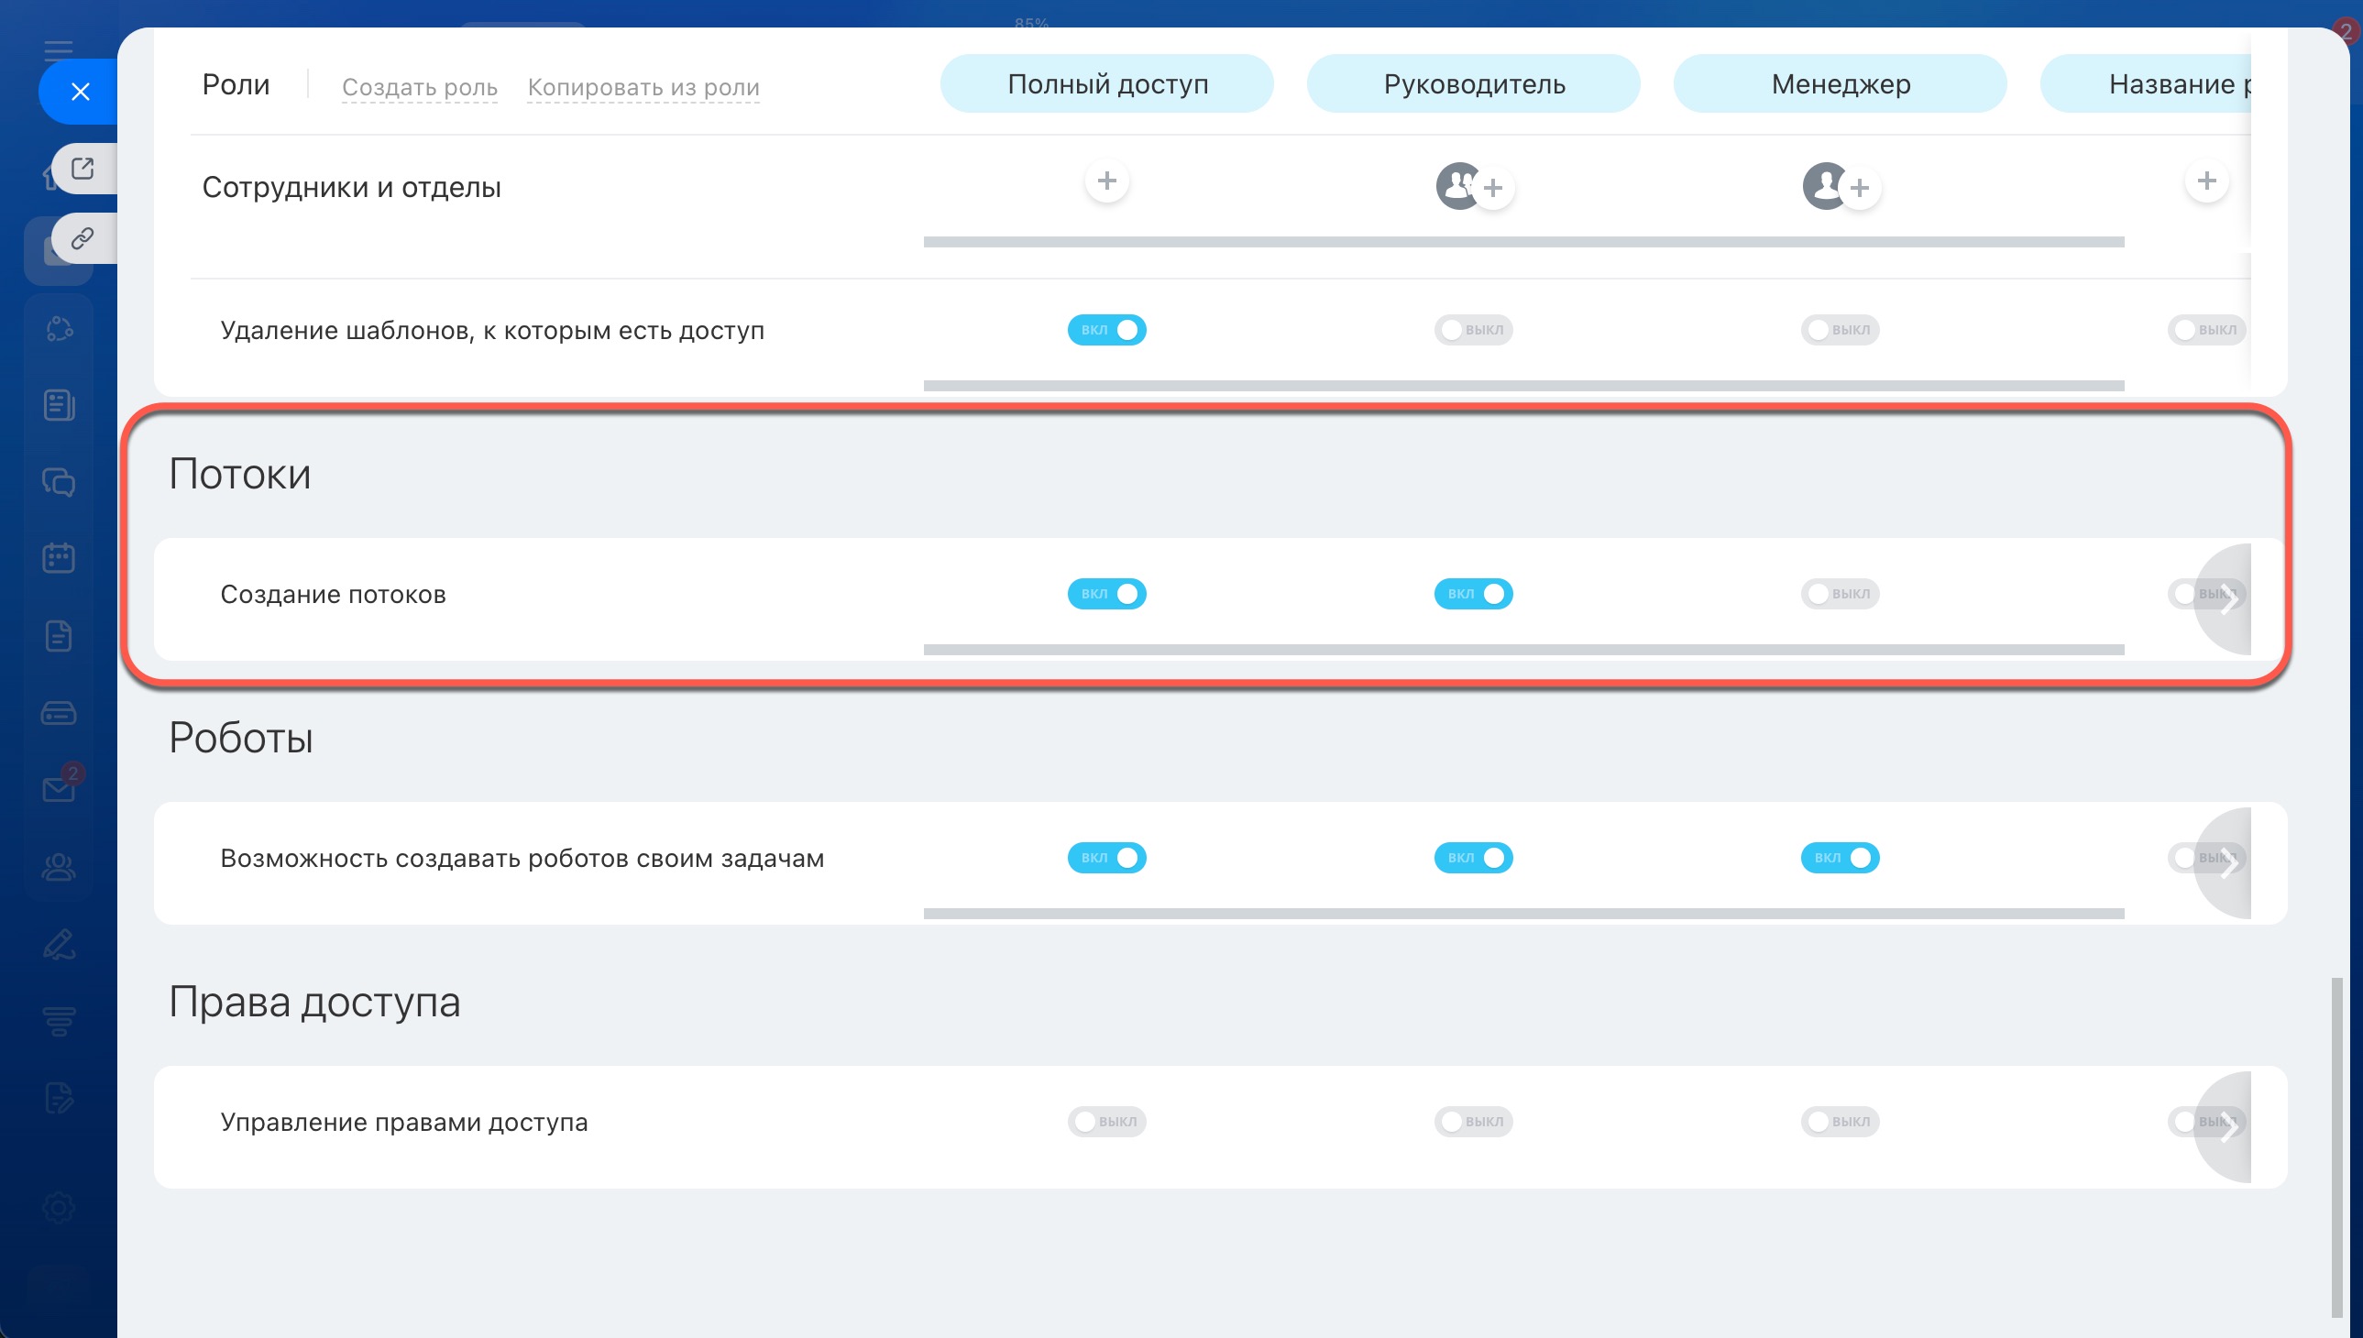The width and height of the screenshot is (2363, 1338).
Task: Add employee to Полный доступ role
Action: [1106, 181]
